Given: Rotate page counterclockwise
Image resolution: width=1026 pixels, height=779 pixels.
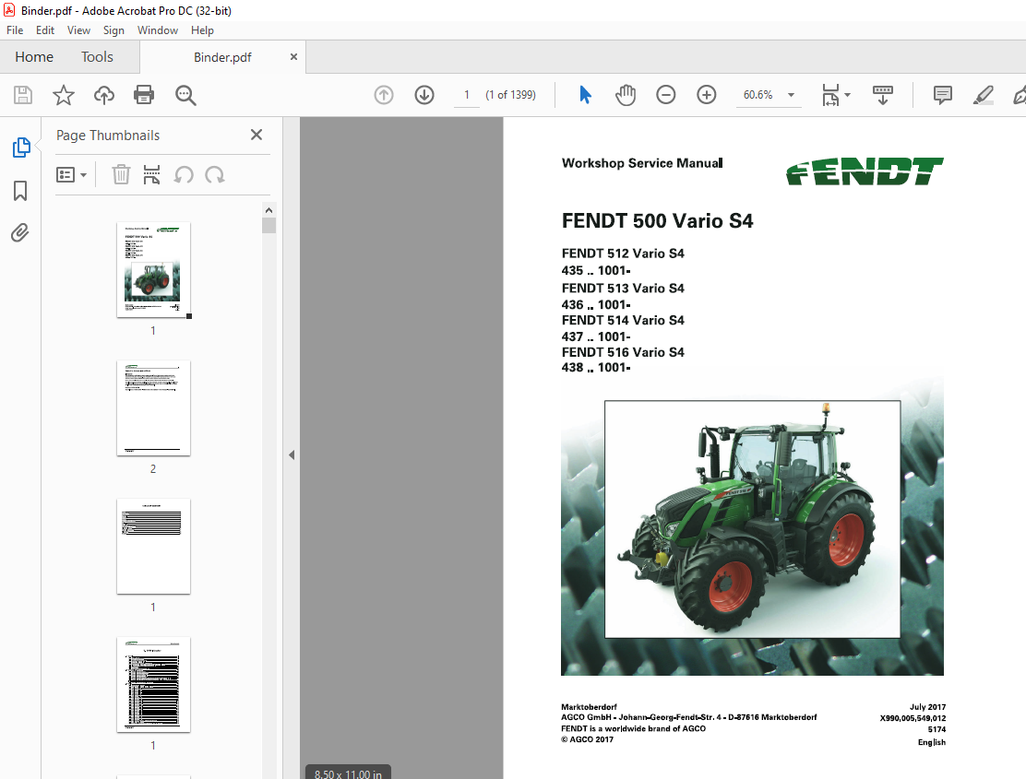Looking at the screenshot, I should (184, 175).
